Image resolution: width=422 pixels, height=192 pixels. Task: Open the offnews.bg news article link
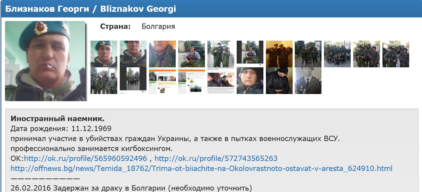202,168
